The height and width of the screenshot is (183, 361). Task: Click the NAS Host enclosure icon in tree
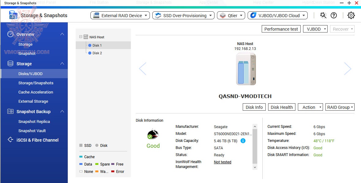[x=85, y=37]
